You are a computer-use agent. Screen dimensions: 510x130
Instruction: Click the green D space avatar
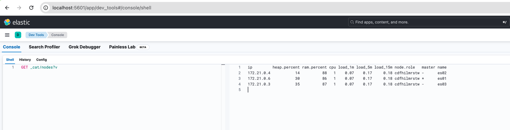[18, 35]
